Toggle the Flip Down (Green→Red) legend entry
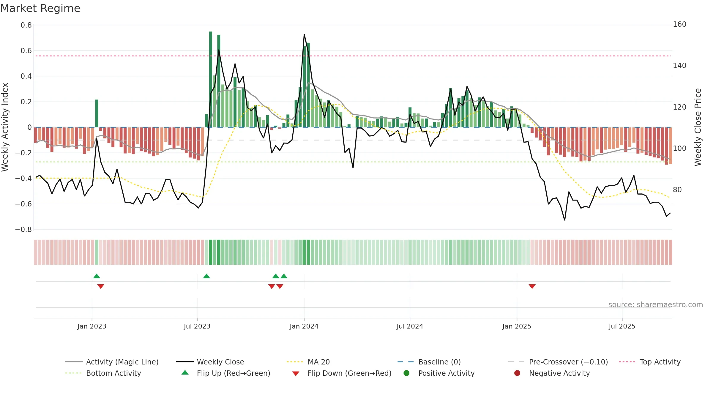 pyautogui.click(x=342, y=373)
